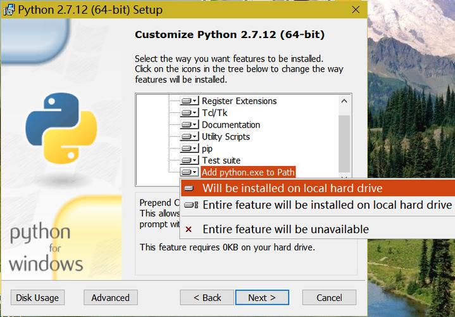Click the Customize Python 2.7.12 (64-bit) heading

point(230,35)
